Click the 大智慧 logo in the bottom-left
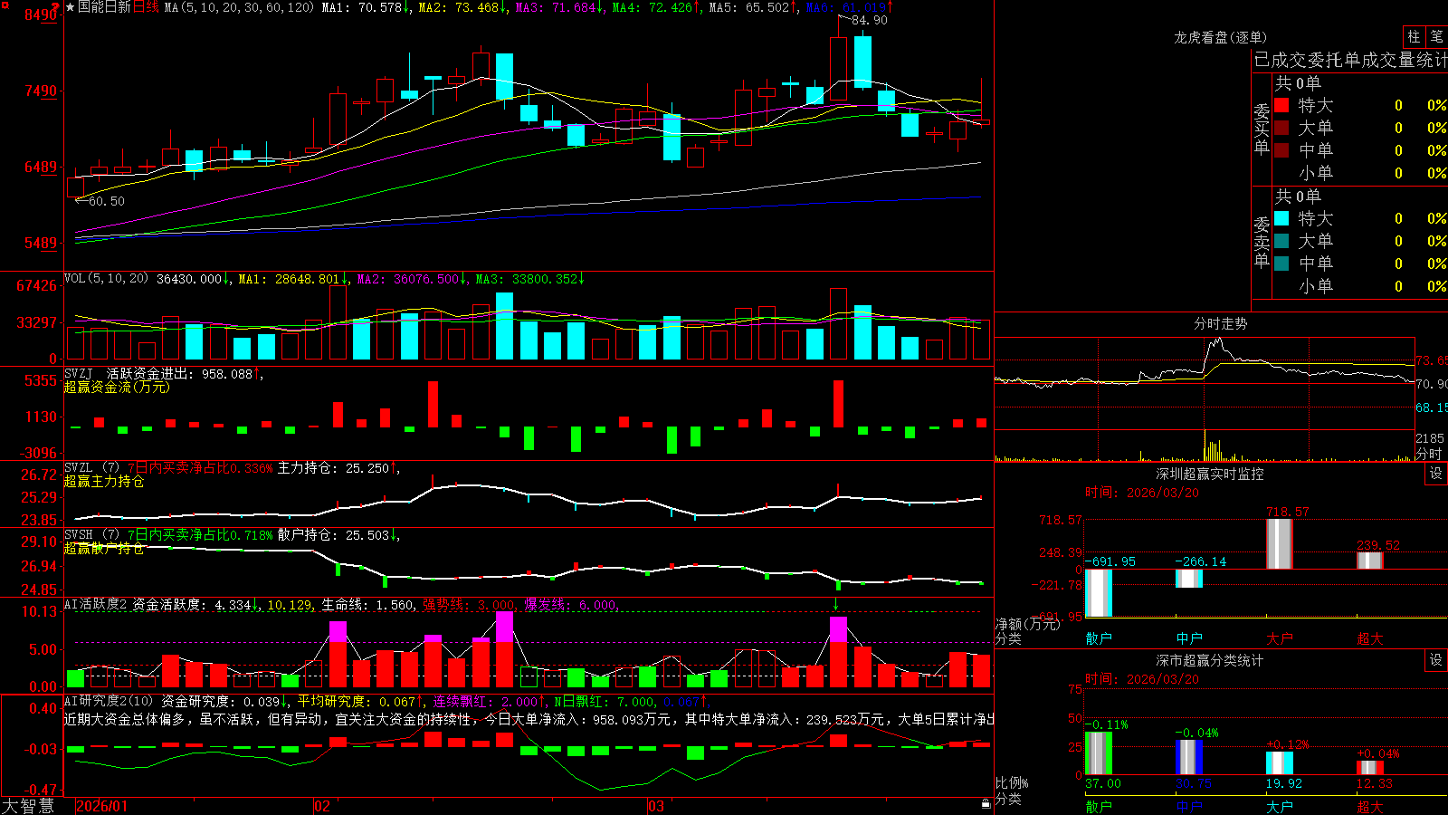1448x815 pixels. point(28,806)
